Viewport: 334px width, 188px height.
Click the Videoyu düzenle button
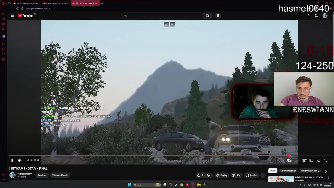60,175
